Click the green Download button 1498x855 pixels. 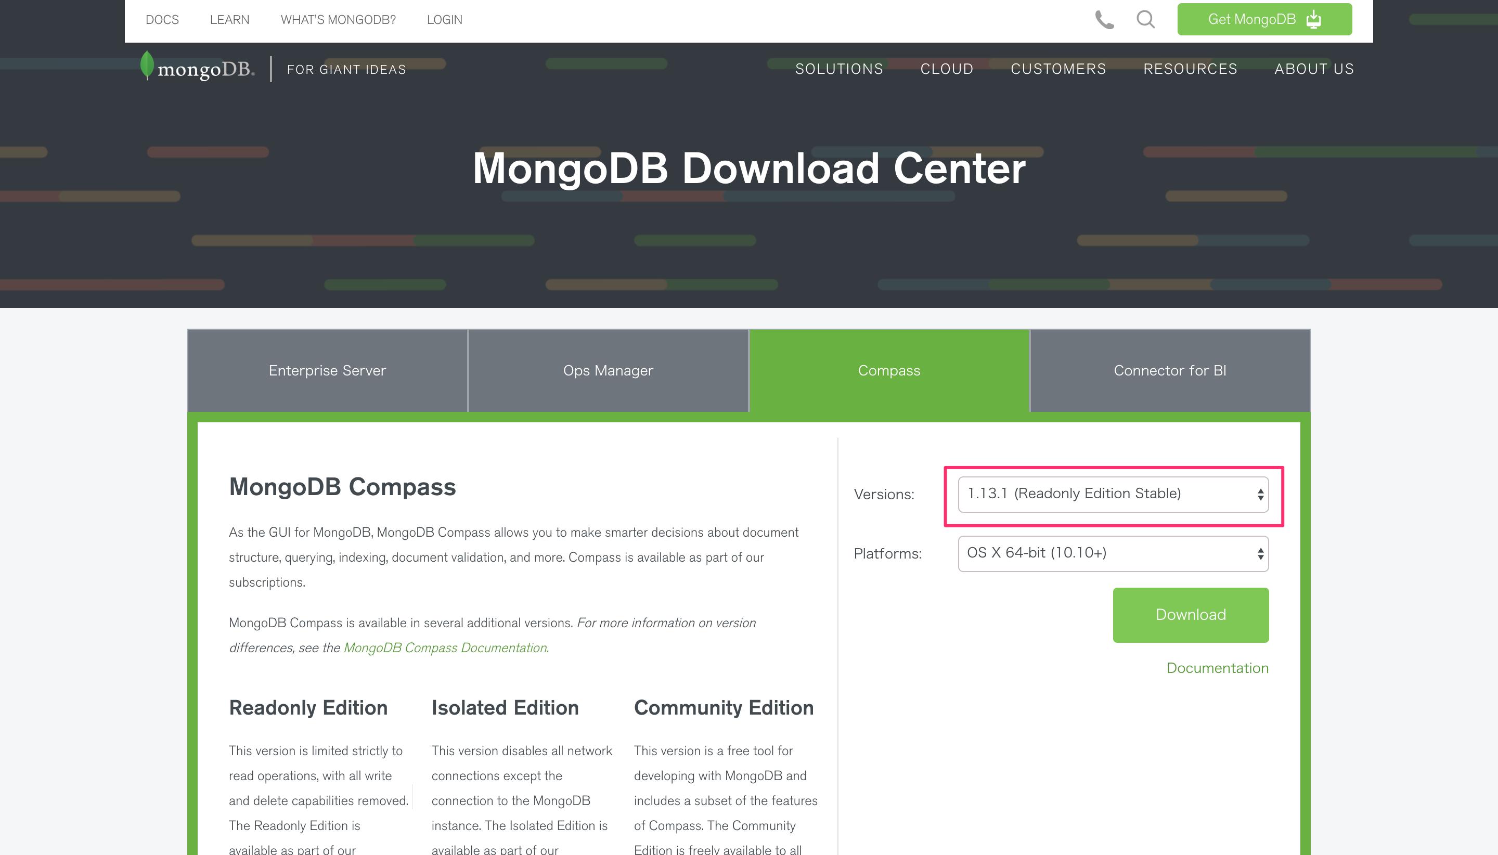1190,614
